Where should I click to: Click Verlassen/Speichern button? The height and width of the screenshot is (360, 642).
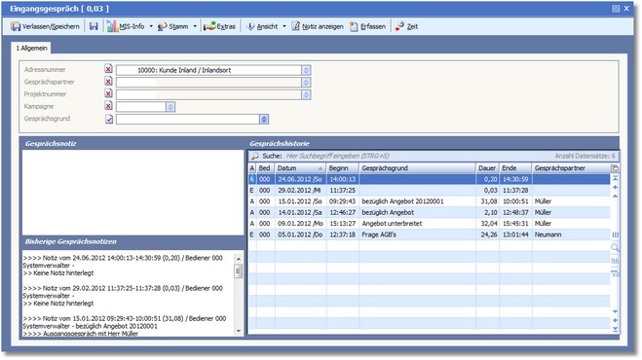tap(45, 26)
